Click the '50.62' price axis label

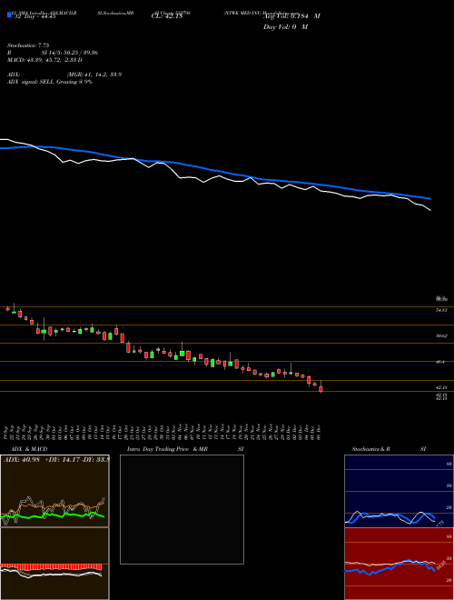442,336
